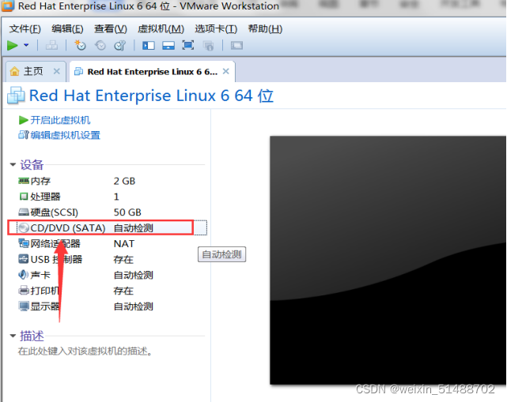507x402 pixels.
Task: Click the 2 GB memory value
Action: coord(124,181)
